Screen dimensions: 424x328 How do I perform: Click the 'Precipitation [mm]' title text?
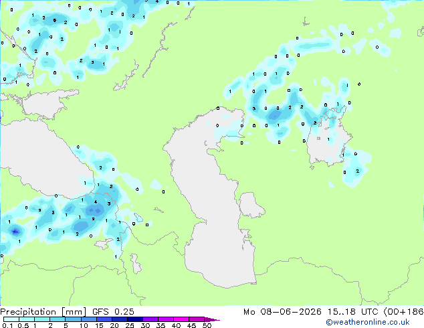(43, 312)
